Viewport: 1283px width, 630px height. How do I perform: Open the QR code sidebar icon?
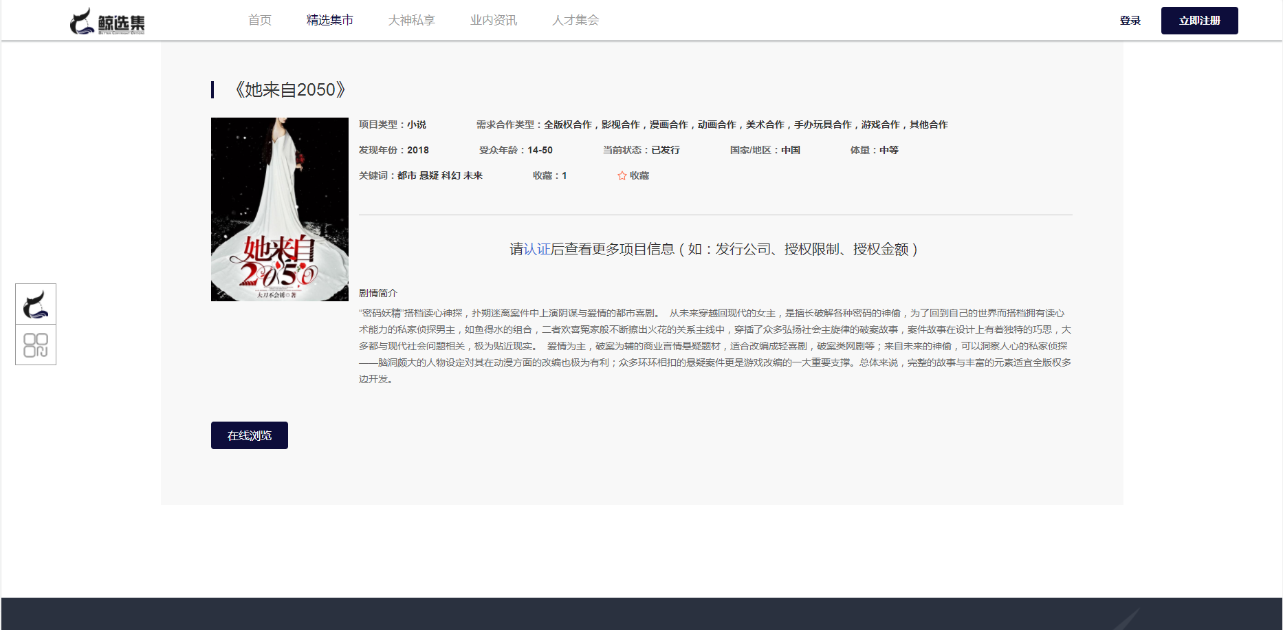coord(36,345)
